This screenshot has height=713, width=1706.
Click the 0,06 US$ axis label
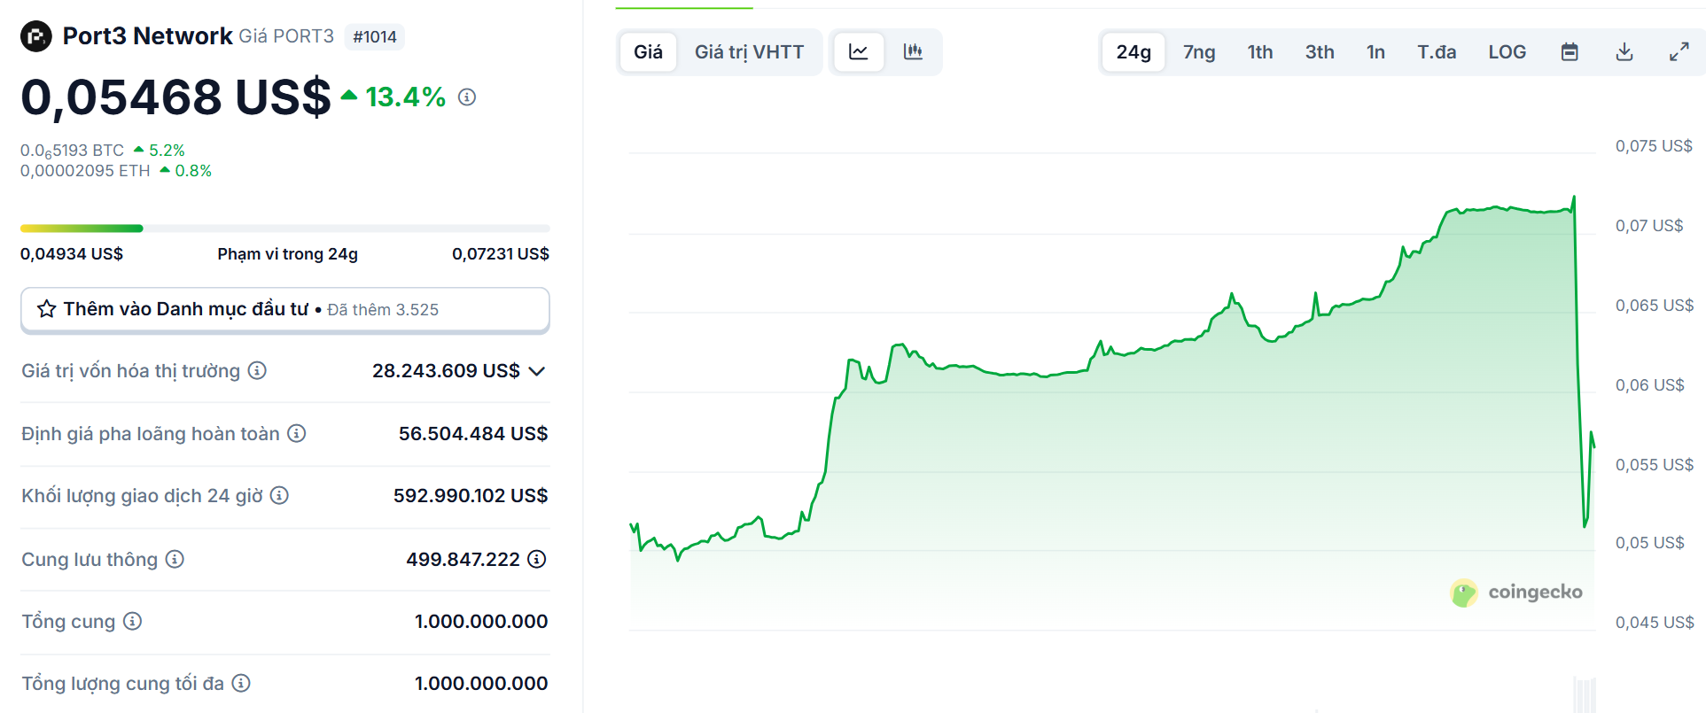(x=1650, y=384)
